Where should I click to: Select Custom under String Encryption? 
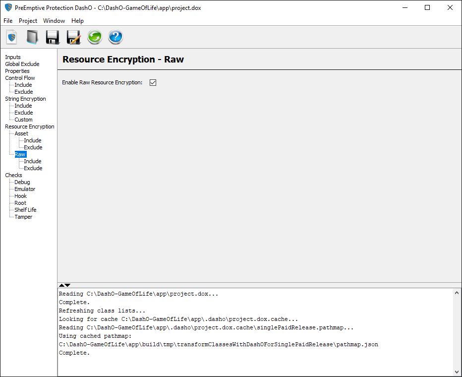[24, 120]
